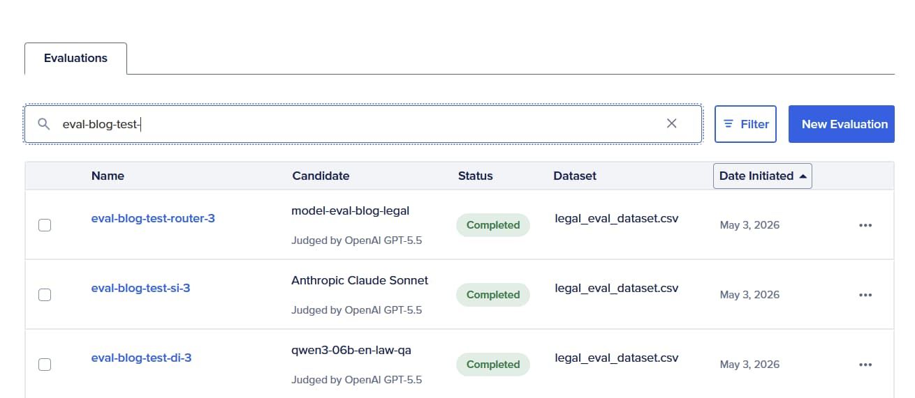
Task: Click the search magnifier icon
Action: pos(44,124)
